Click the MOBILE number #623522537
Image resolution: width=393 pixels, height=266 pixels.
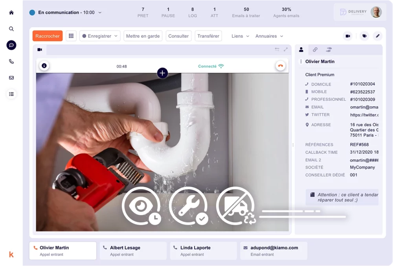coord(362,92)
